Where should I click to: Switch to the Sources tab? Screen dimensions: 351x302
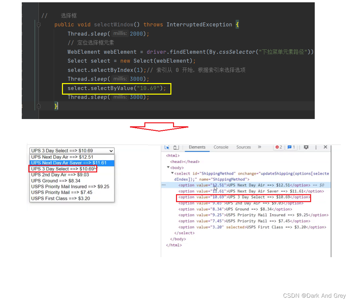click(x=244, y=147)
